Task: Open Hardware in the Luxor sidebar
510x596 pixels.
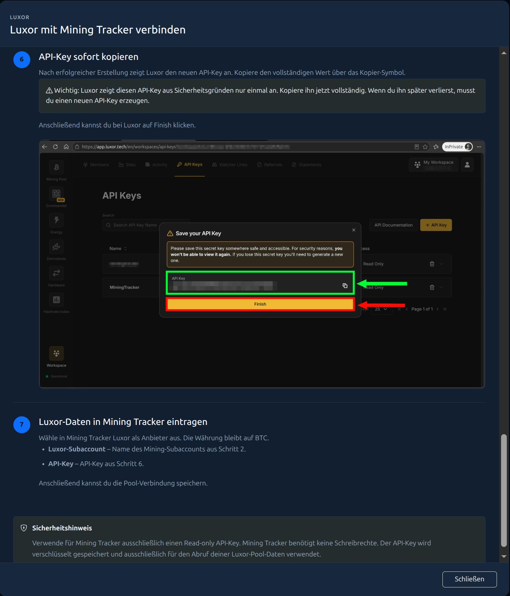Action: (56, 276)
